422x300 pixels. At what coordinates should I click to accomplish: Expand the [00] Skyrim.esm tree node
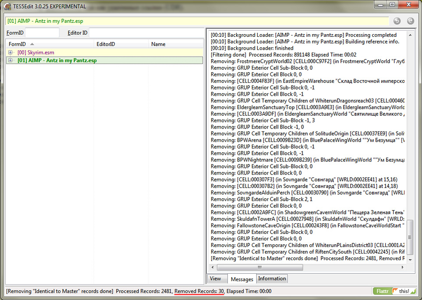coord(10,52)
